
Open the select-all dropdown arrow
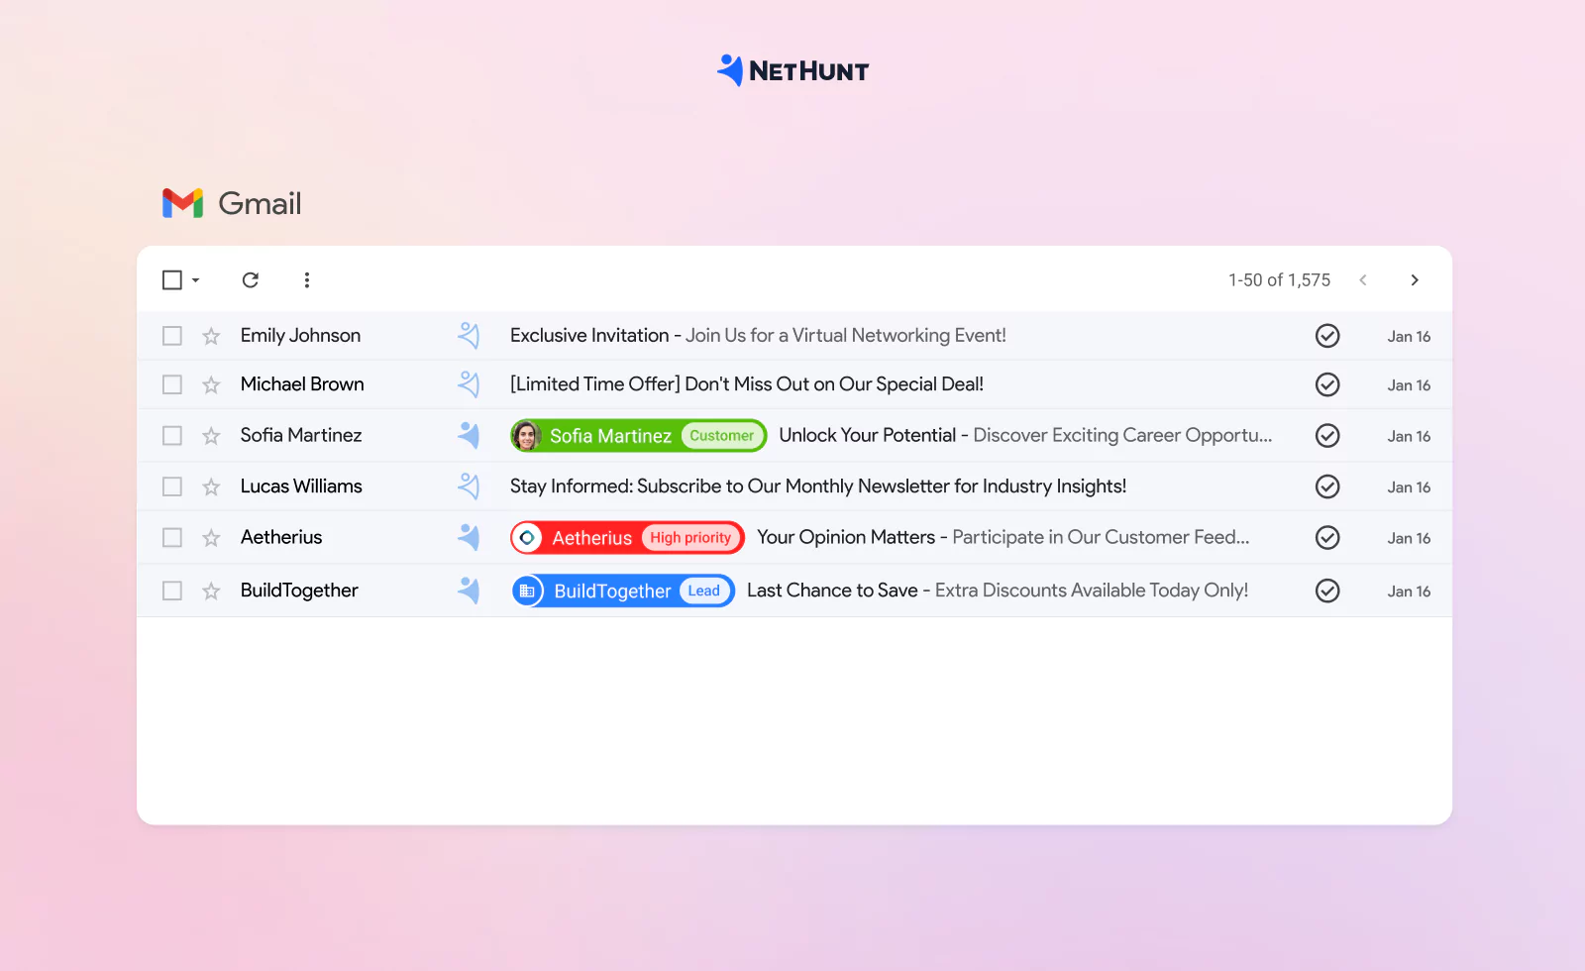click(196, 281)
